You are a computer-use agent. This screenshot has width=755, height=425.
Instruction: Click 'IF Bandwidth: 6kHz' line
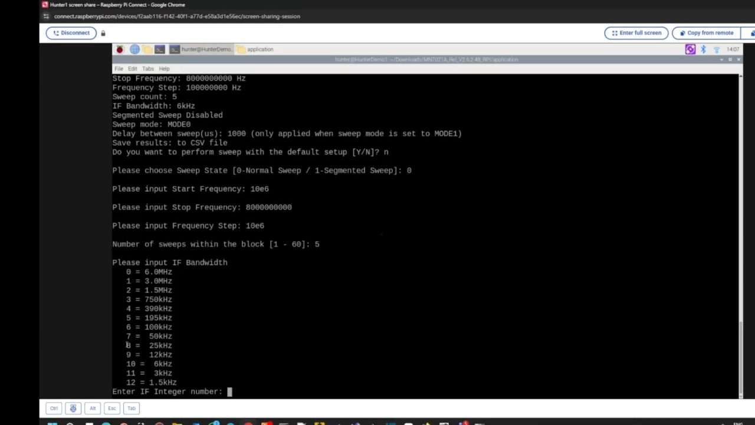(x=154, y=106)
